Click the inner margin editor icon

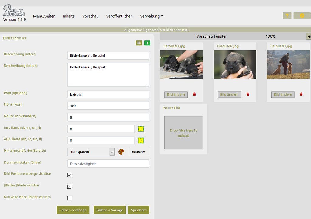141,129
